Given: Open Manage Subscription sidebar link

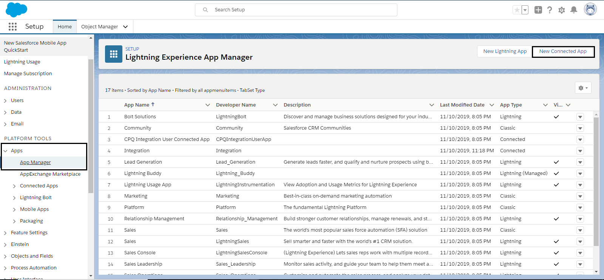Looking at the screenshot, I should (x=28, y=74).
